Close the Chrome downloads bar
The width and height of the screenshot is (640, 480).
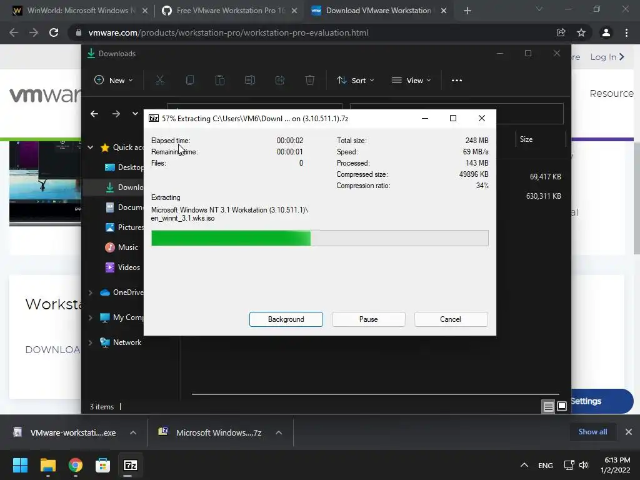629,432
